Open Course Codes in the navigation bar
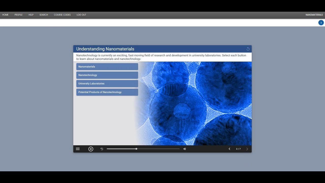Image resolution: width=325 pixels, height=183 pixels. pos(62,15)
